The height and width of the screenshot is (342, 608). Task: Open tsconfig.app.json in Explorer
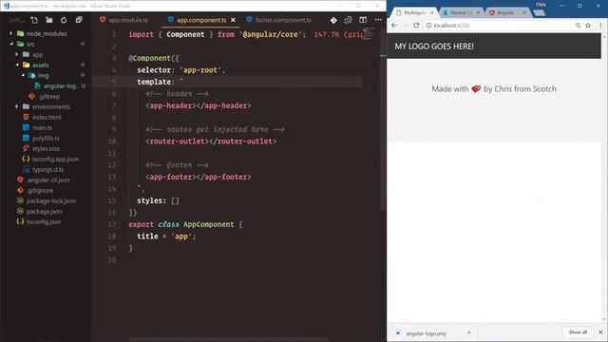[55, 160]
